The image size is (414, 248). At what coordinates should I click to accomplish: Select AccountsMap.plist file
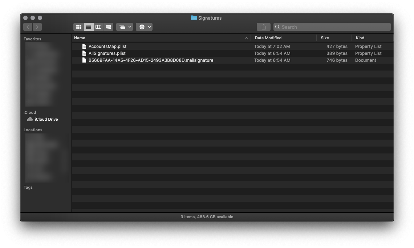point(107,47)
